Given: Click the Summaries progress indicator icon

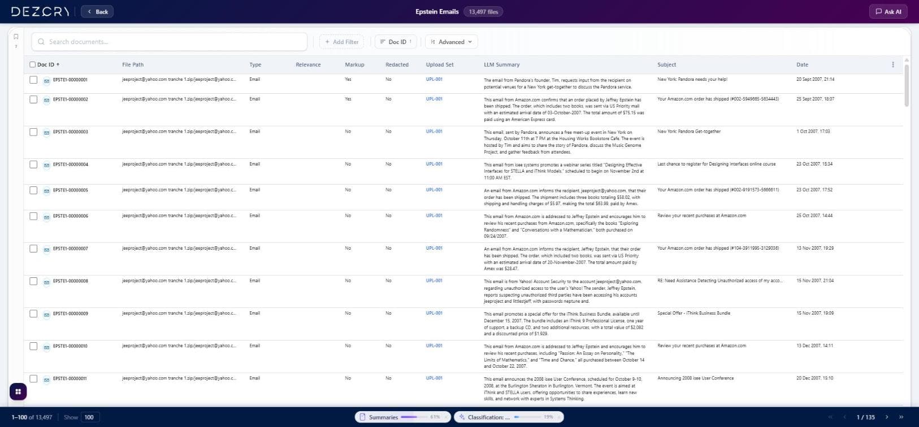Looking at the screenshot, I should [x=363, y=417].
